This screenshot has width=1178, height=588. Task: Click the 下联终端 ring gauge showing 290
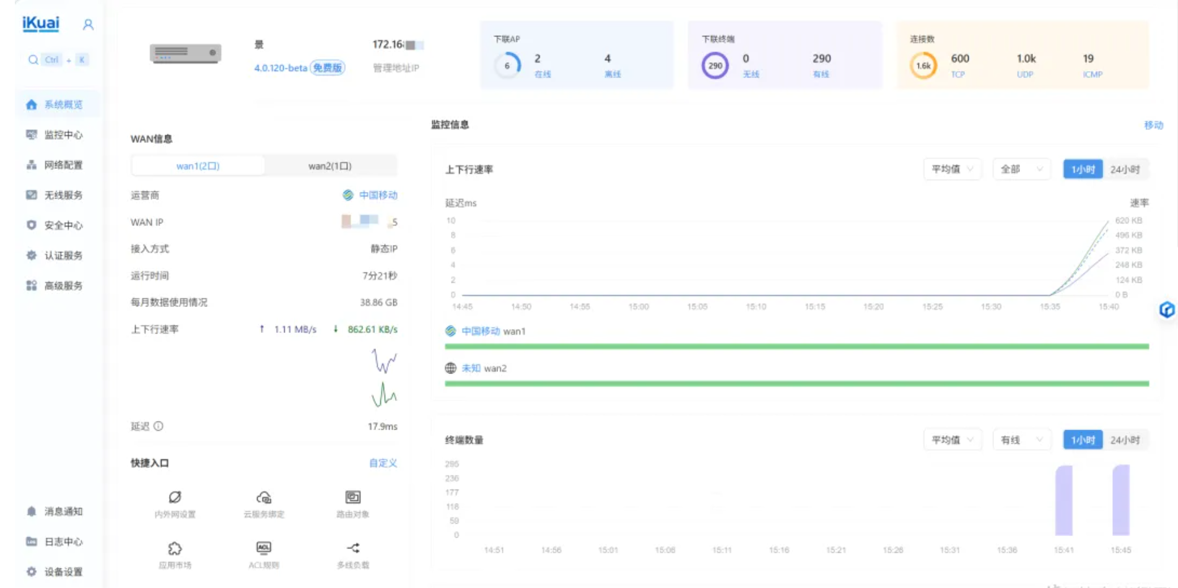(715, 66)
